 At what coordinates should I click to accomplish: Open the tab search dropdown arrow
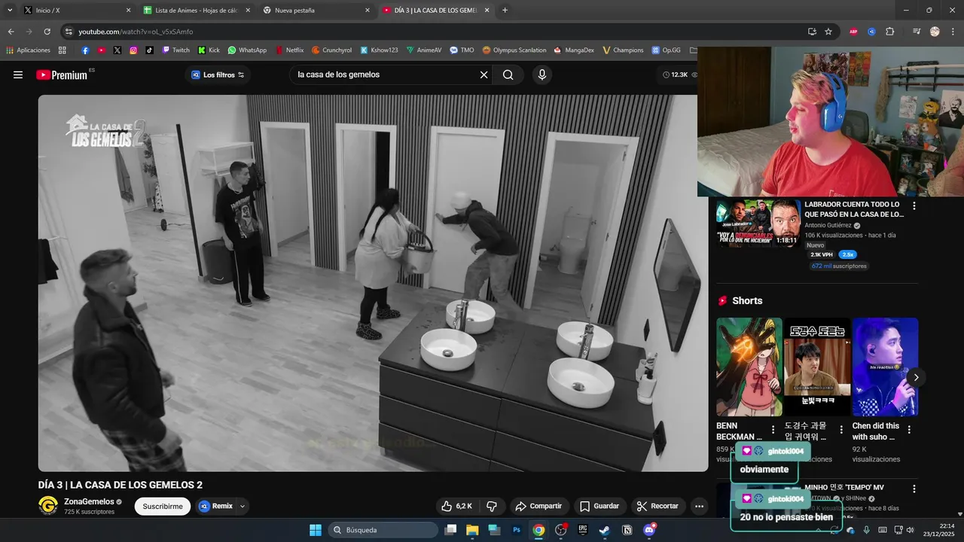coord(10,11)
